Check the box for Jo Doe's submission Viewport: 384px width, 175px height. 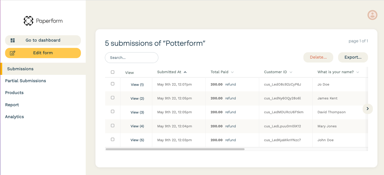pos(112,84)
